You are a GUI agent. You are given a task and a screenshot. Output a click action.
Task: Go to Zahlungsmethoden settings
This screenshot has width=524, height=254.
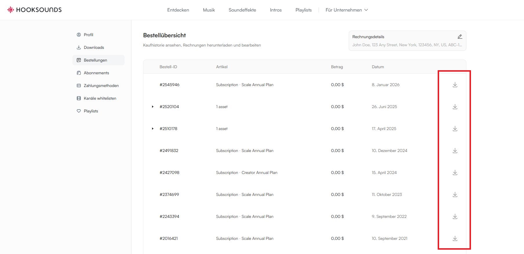101,86
